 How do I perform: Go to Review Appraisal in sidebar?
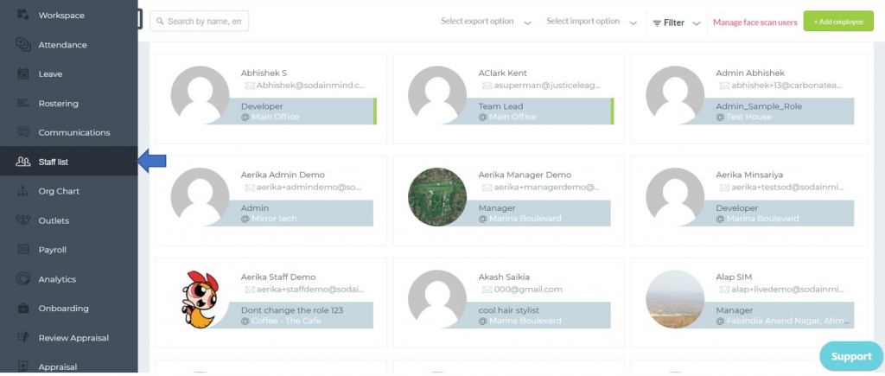click(73, 338)
